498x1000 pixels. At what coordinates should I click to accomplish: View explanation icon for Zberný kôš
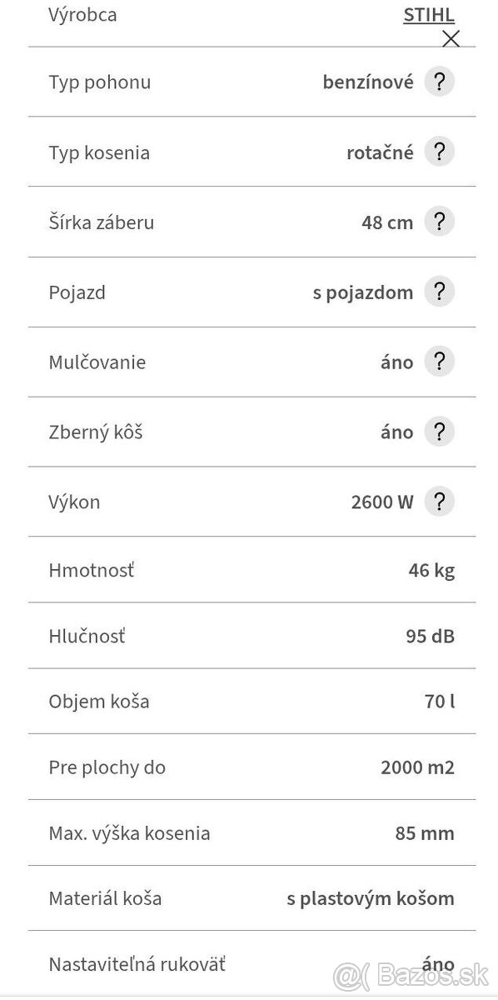(439, 432)
